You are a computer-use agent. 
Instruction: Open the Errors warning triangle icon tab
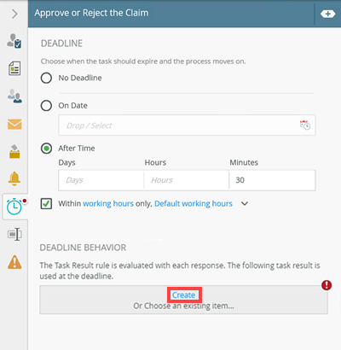14,262
